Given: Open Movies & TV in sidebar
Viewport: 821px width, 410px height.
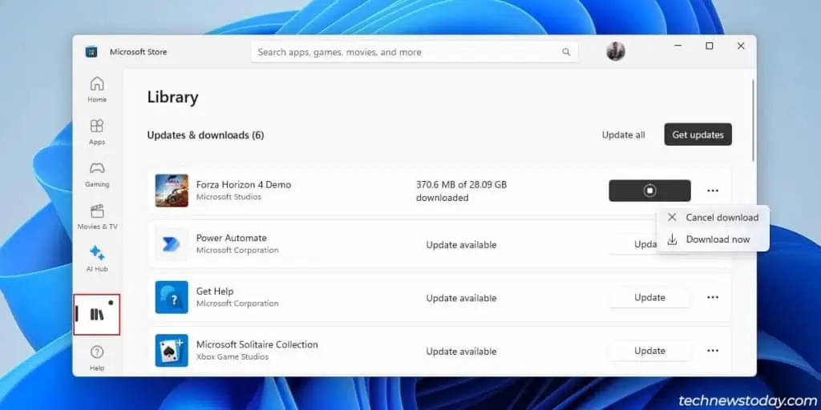Looking at the screenshot, I should click(x=97, y=216).
